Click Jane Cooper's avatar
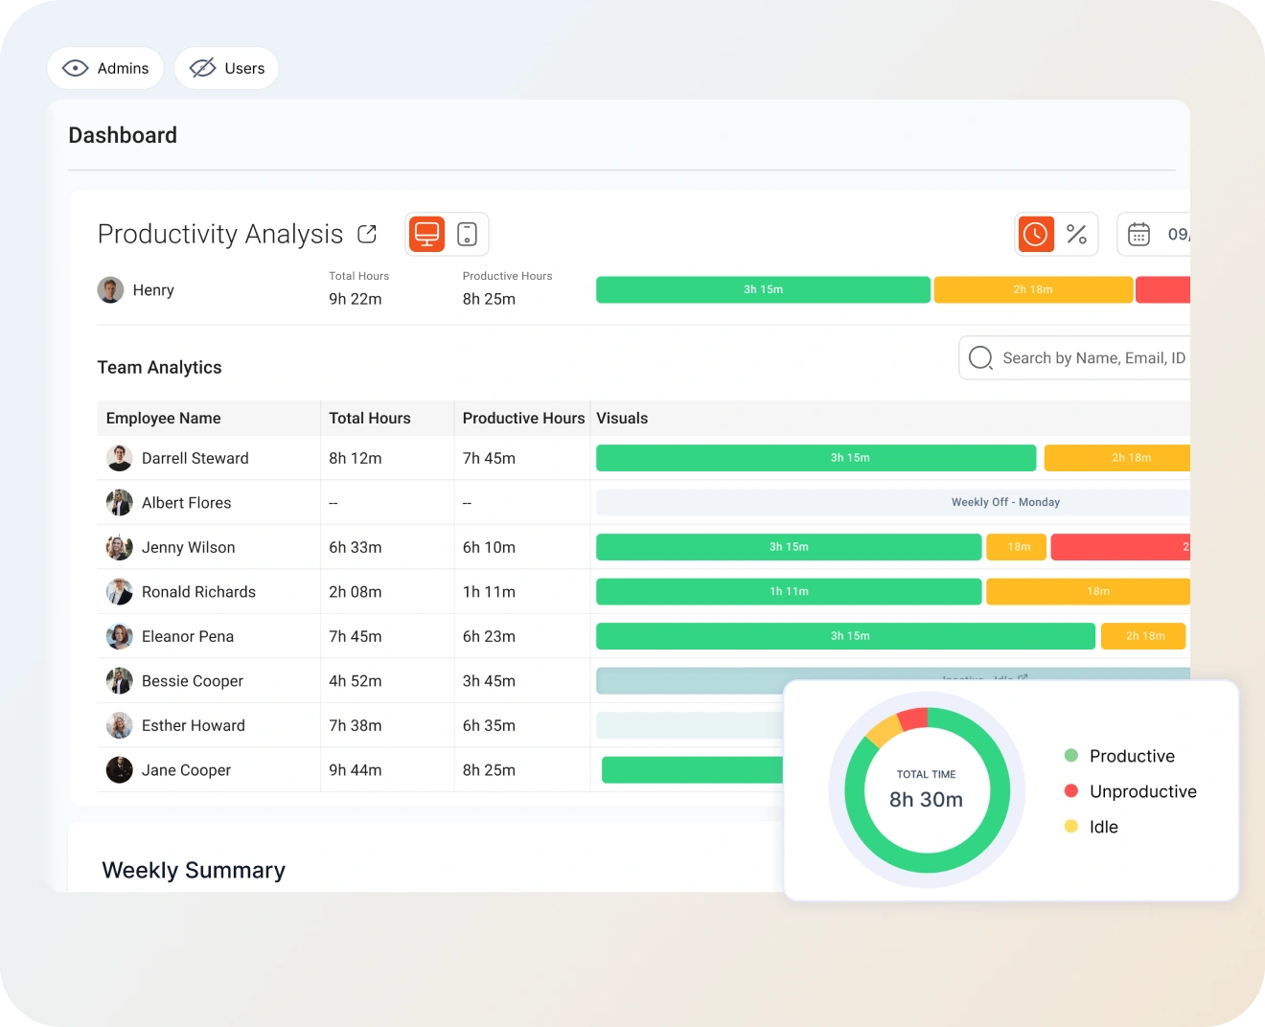The image size is (1265, 1027). (120, 770)
